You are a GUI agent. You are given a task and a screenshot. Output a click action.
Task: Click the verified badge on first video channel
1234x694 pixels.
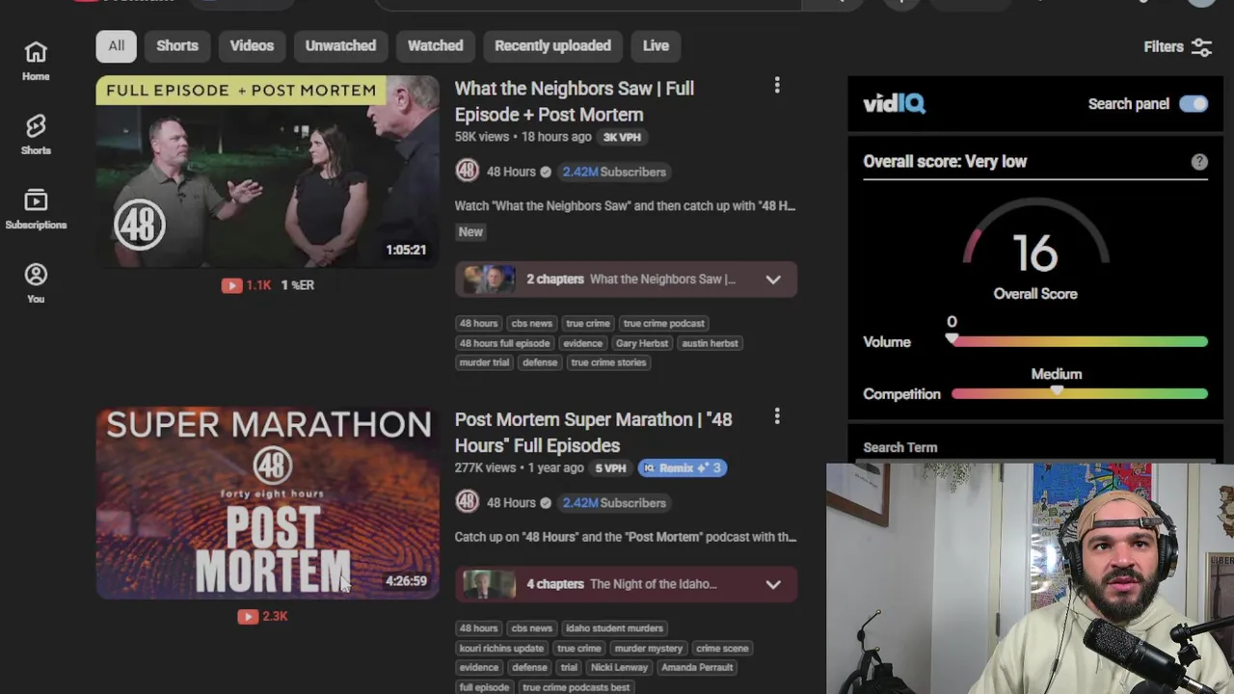pos(546,172)
